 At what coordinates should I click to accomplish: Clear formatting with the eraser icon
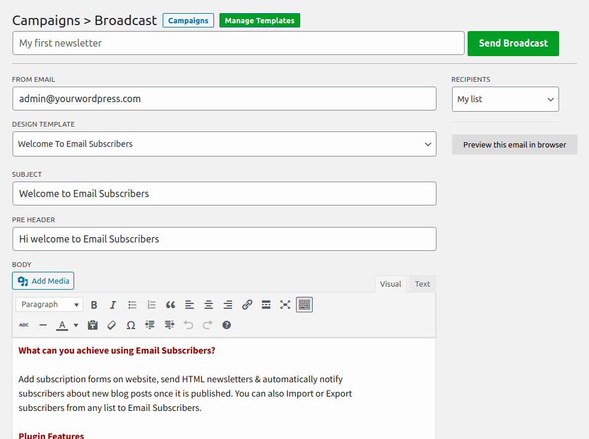point(112,325)
